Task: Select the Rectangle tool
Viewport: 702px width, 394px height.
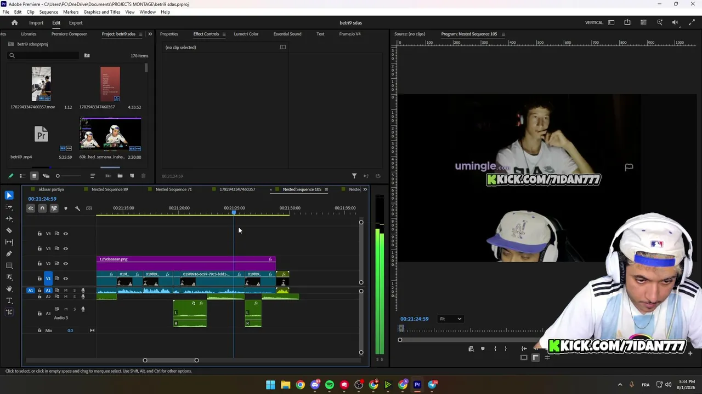Action: tap(9, 265)
